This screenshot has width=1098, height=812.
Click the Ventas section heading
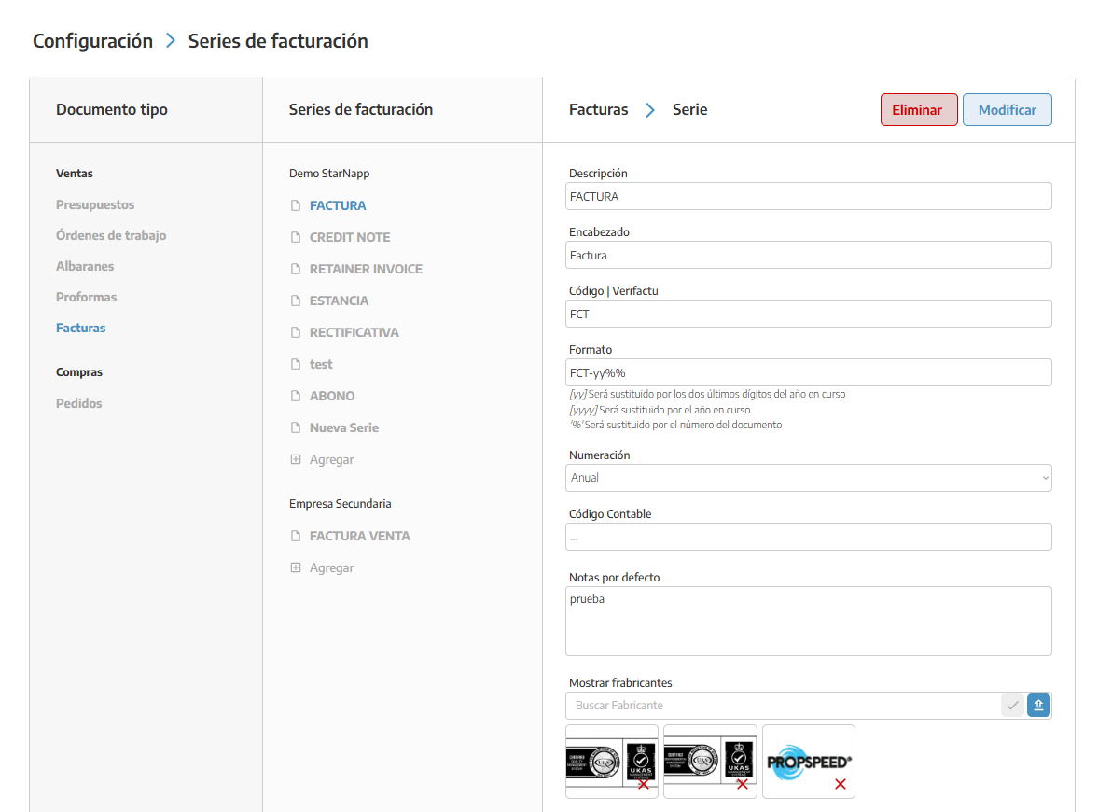(75, 173)
